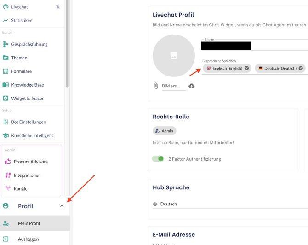Click the Knowledge Base book icon
Screen dimensions: 308x245
(6, 85)
